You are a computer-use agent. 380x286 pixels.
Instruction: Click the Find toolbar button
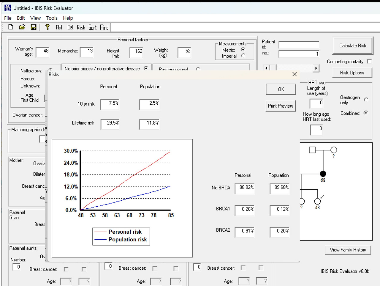(x=104, y=27)
